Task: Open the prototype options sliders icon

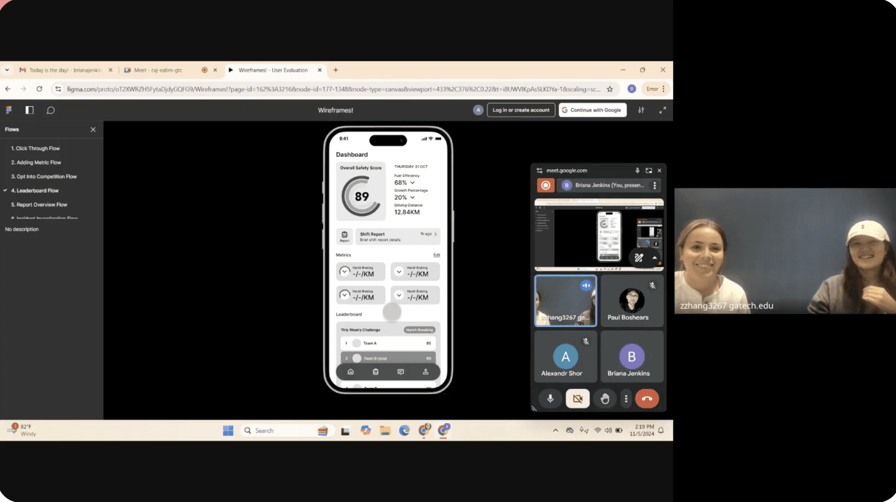Action: point(641,110)
